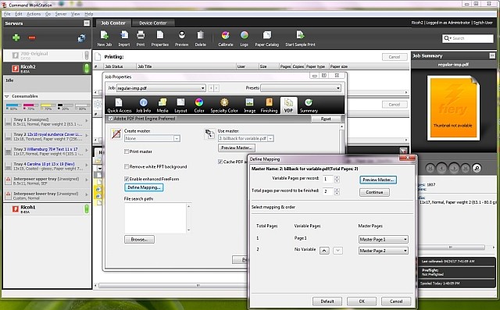The image size is (500, 310).
Task: Expand the Tray 3 Williamsburg arrow
Action: point(87,150)
